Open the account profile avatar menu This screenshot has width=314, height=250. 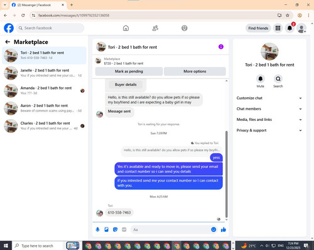pyautogui.click(x=301, y=28)
